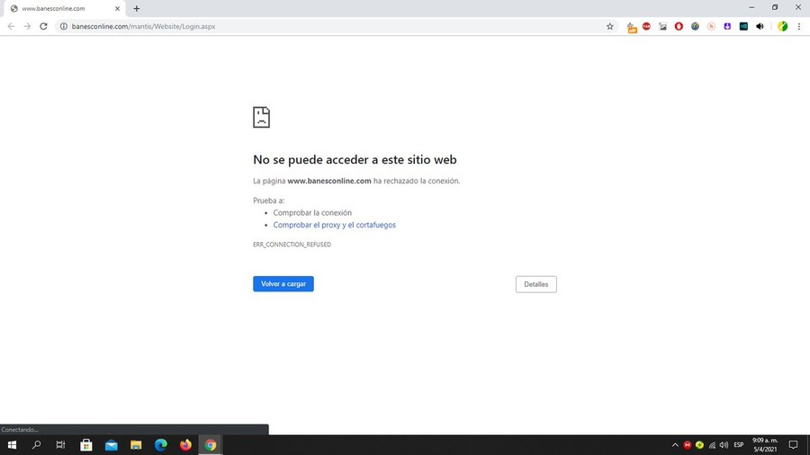Click heading 'No se puede acceder a este sitio web'
The width and height of the screenshot is (810, 455).
point(355,160)
